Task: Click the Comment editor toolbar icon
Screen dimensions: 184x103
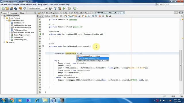Action: point(107,16)
